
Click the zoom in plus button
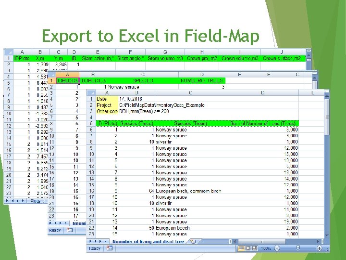click(x=319, y=248)
